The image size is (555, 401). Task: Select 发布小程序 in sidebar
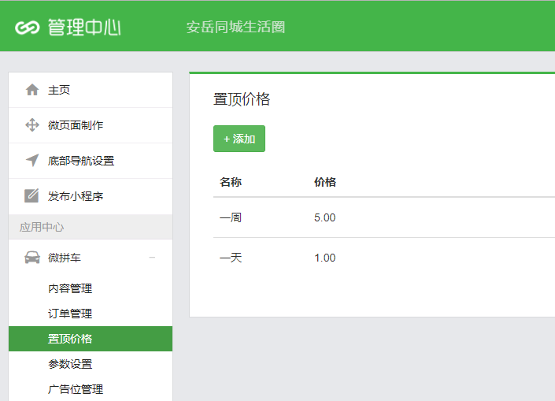tap(76, 196)
